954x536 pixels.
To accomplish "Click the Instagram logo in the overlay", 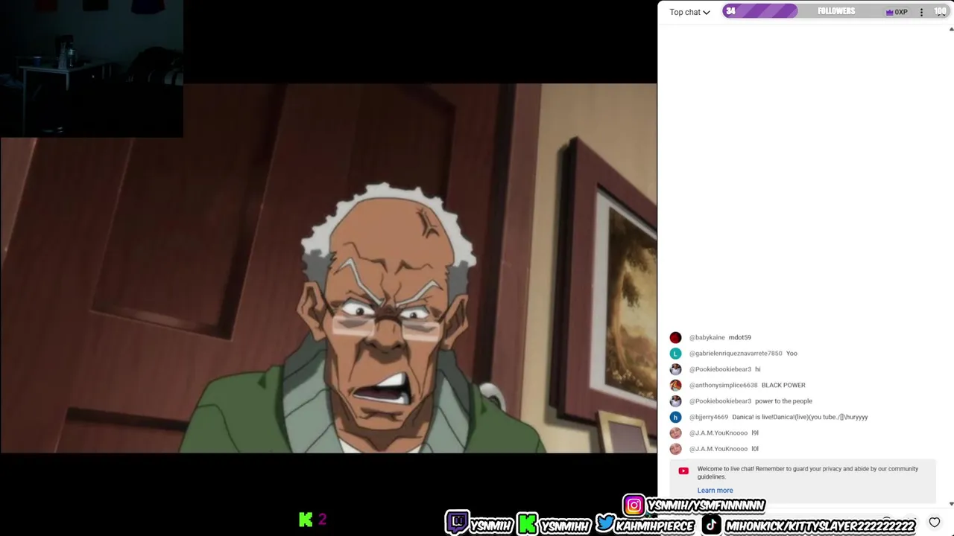I will click(634, 505).
